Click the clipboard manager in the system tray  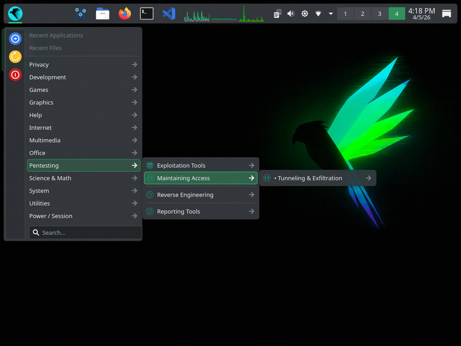click(277, 14)
